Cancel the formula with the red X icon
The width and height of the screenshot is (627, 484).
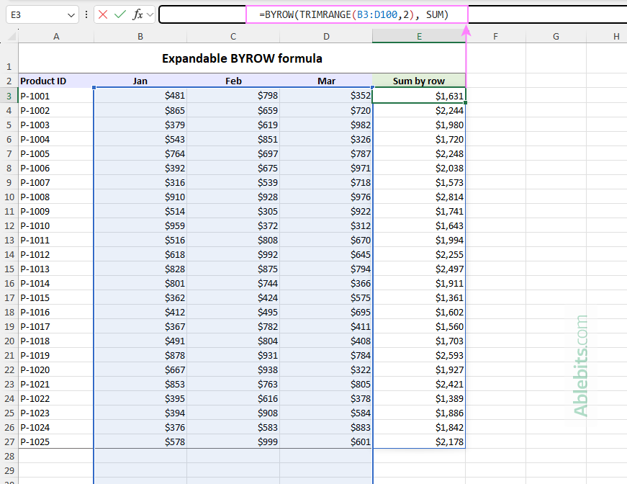point(102,14)
